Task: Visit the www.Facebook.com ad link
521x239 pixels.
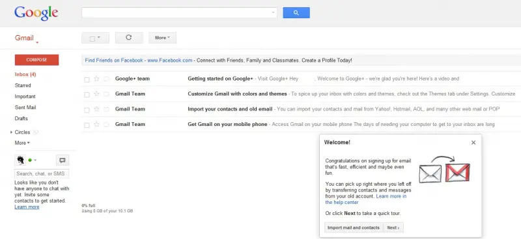Action: tap(170, 60)
